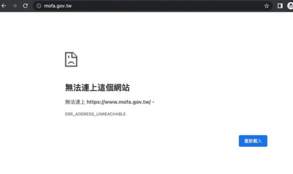
Task: Open the site information icon in the address bar
Action: [39, 6]
